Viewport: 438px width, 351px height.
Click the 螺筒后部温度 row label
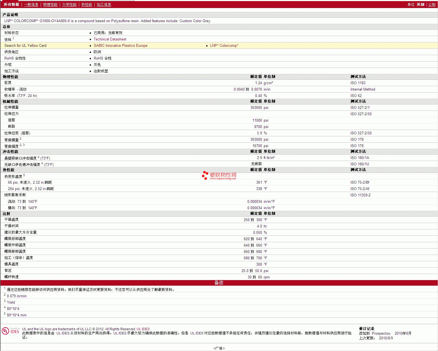(15, 239)
